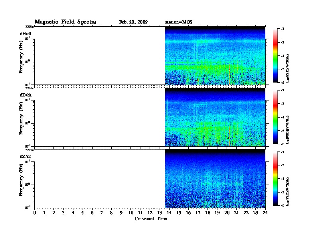Click the log(PSD) label of dH/dt color bar
Screen dimensions: 316x244
pyautogui.click(x=288, y=69)
